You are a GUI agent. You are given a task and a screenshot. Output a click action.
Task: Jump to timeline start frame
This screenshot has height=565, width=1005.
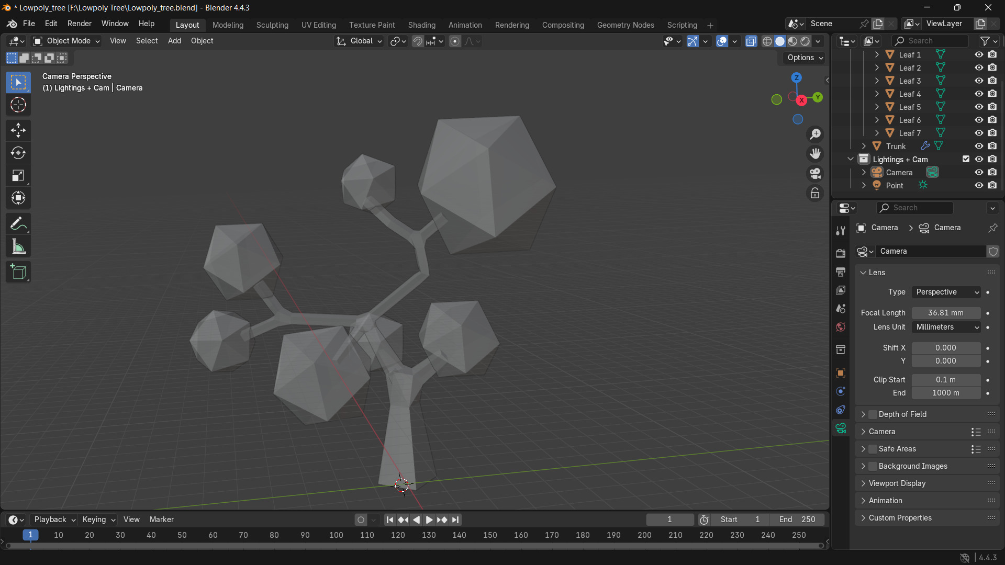click(390, 519)
